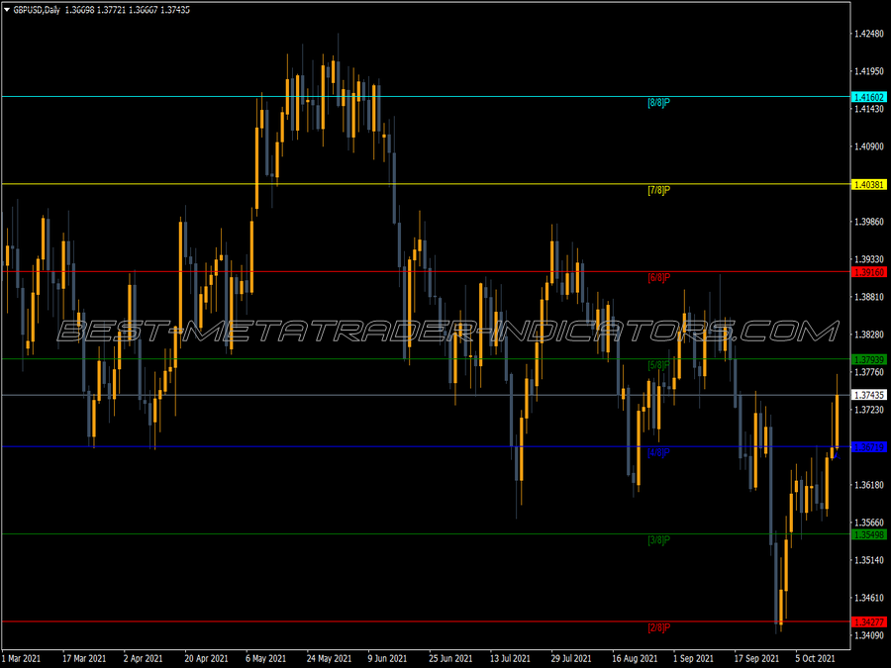Open the chart menu triangle beside GBPUSD,Daily
This screenshot has height=668, width=891.
click(x=7, y=10)
